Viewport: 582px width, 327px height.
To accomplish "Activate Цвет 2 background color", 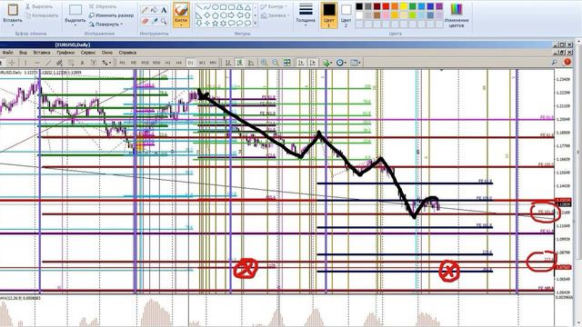I will click(346, 15).
